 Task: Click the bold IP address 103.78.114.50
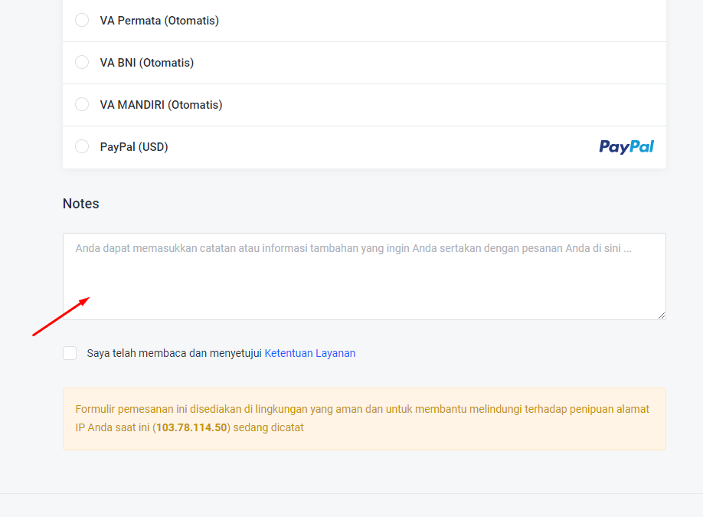[191, 427]
